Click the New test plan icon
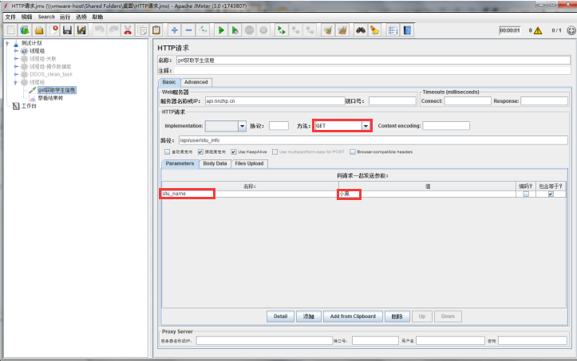 click(10, 30)
